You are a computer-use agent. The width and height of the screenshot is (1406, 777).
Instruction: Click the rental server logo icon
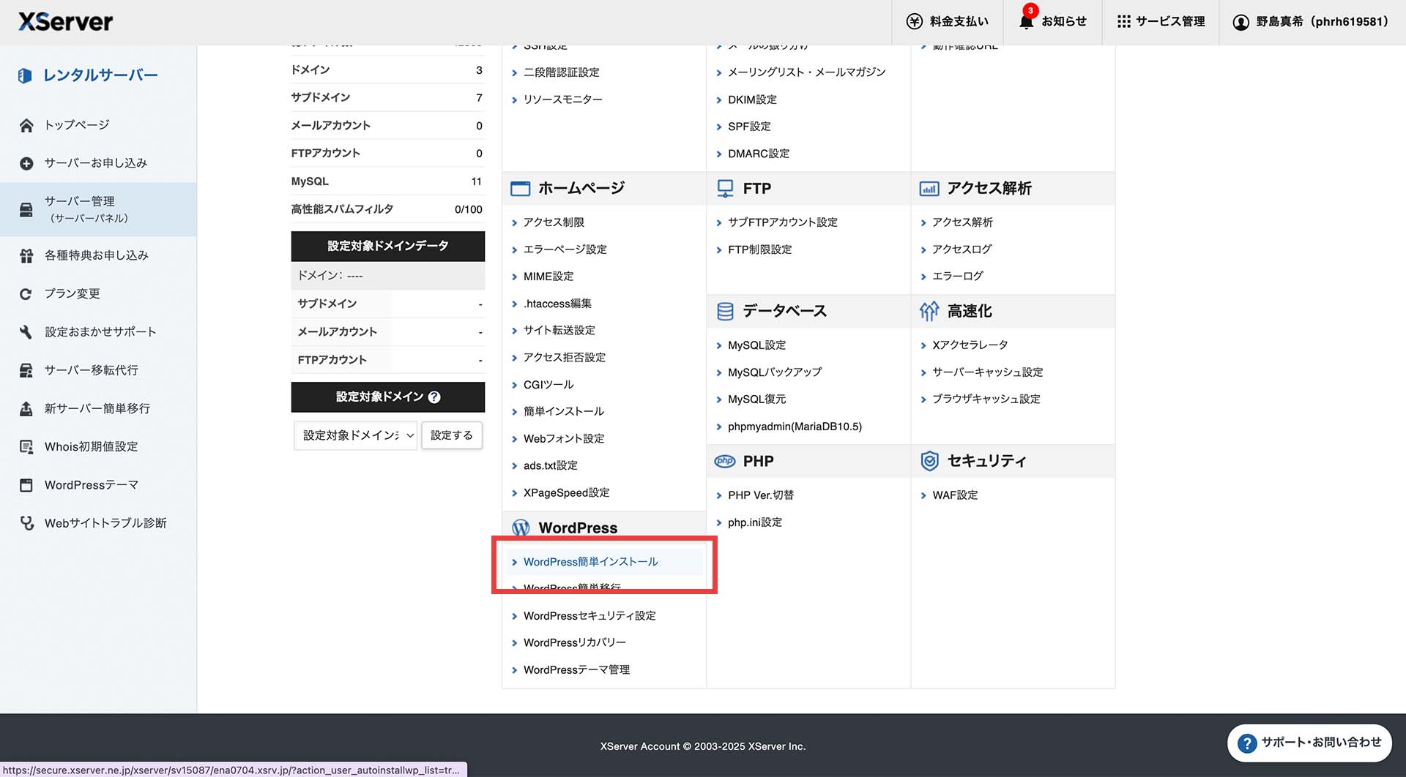25,75
